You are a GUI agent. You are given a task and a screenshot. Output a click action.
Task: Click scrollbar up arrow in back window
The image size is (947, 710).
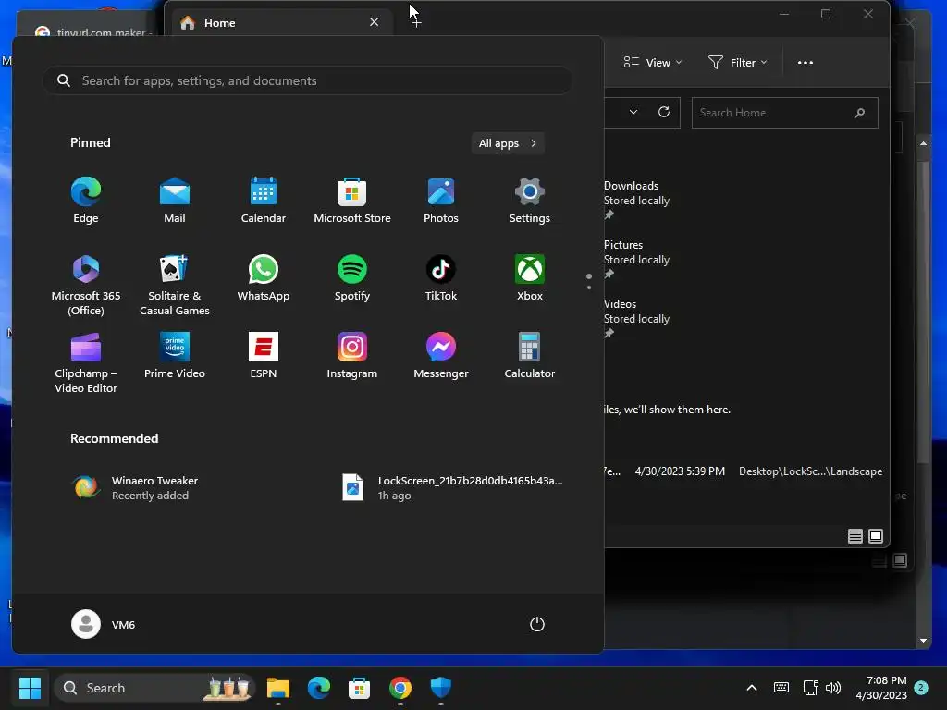coord(923,143)
